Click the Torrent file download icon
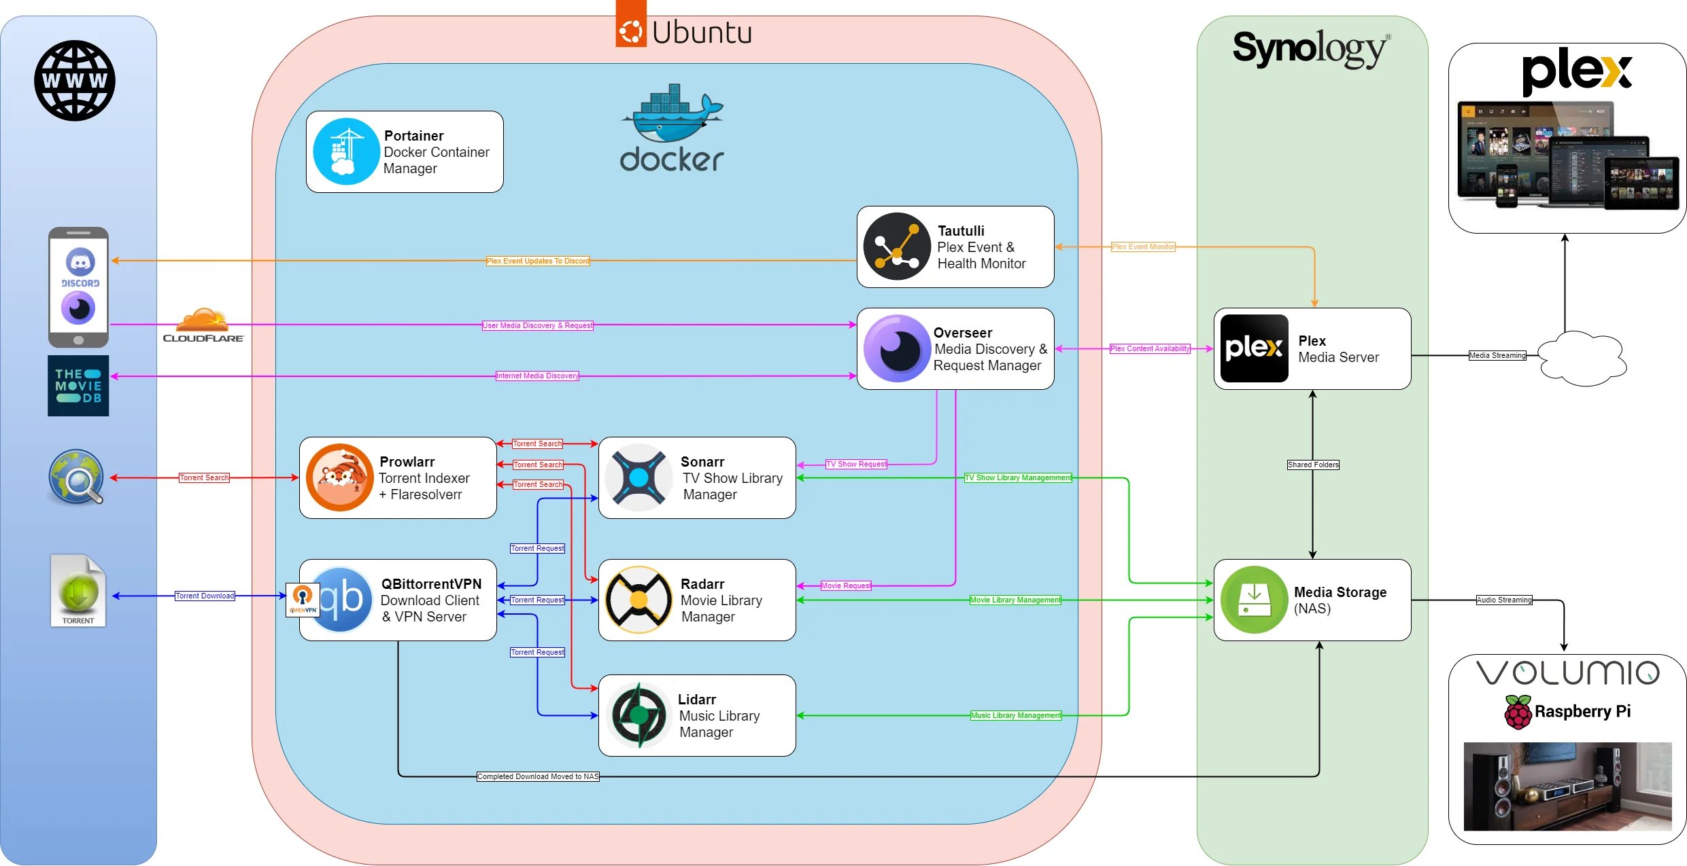The image size is (1687, 866). click(78, 591)
